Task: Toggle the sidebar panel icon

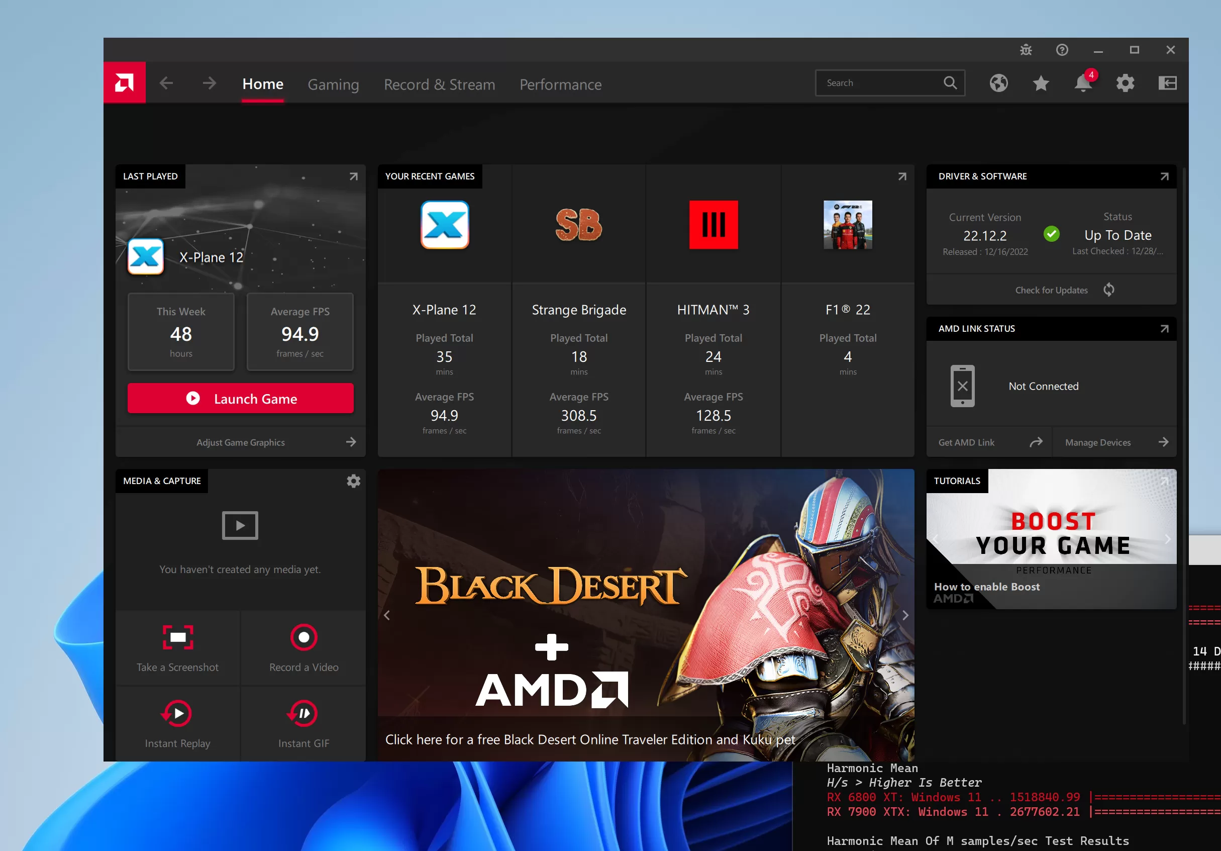Action: tap(1167, 83)
